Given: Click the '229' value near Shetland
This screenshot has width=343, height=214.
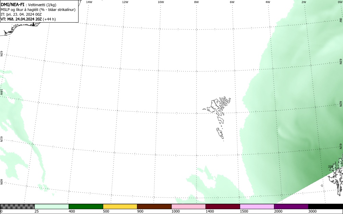Looking at the screenshot, I should click(331, 166).
